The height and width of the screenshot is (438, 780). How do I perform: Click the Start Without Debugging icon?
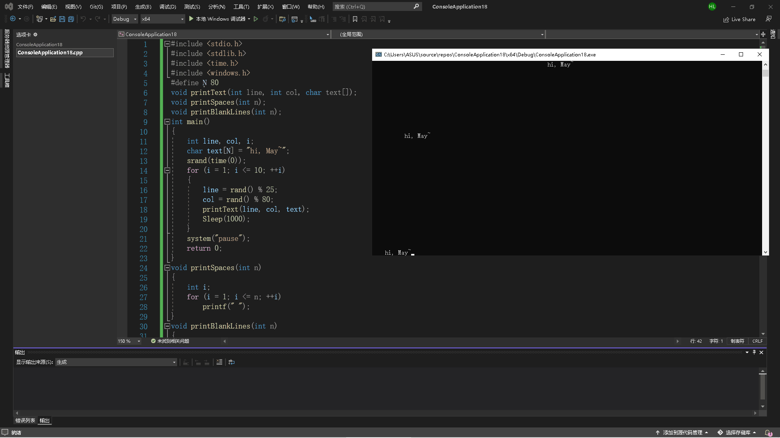click(256, 19)
